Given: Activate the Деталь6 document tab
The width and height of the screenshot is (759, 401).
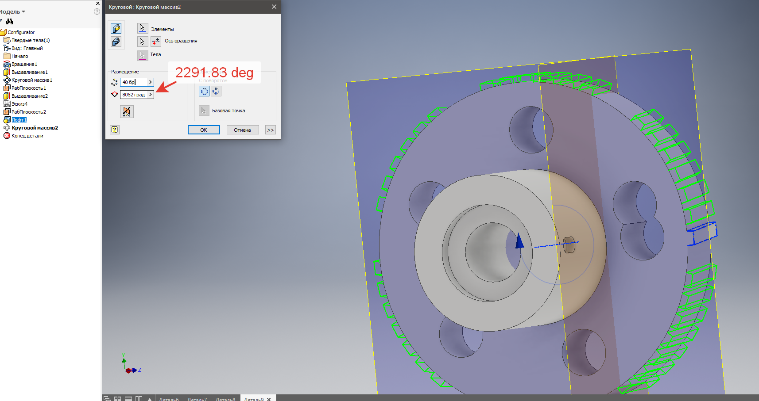Looking at the screenshot, I should click(x=170, y=399).
